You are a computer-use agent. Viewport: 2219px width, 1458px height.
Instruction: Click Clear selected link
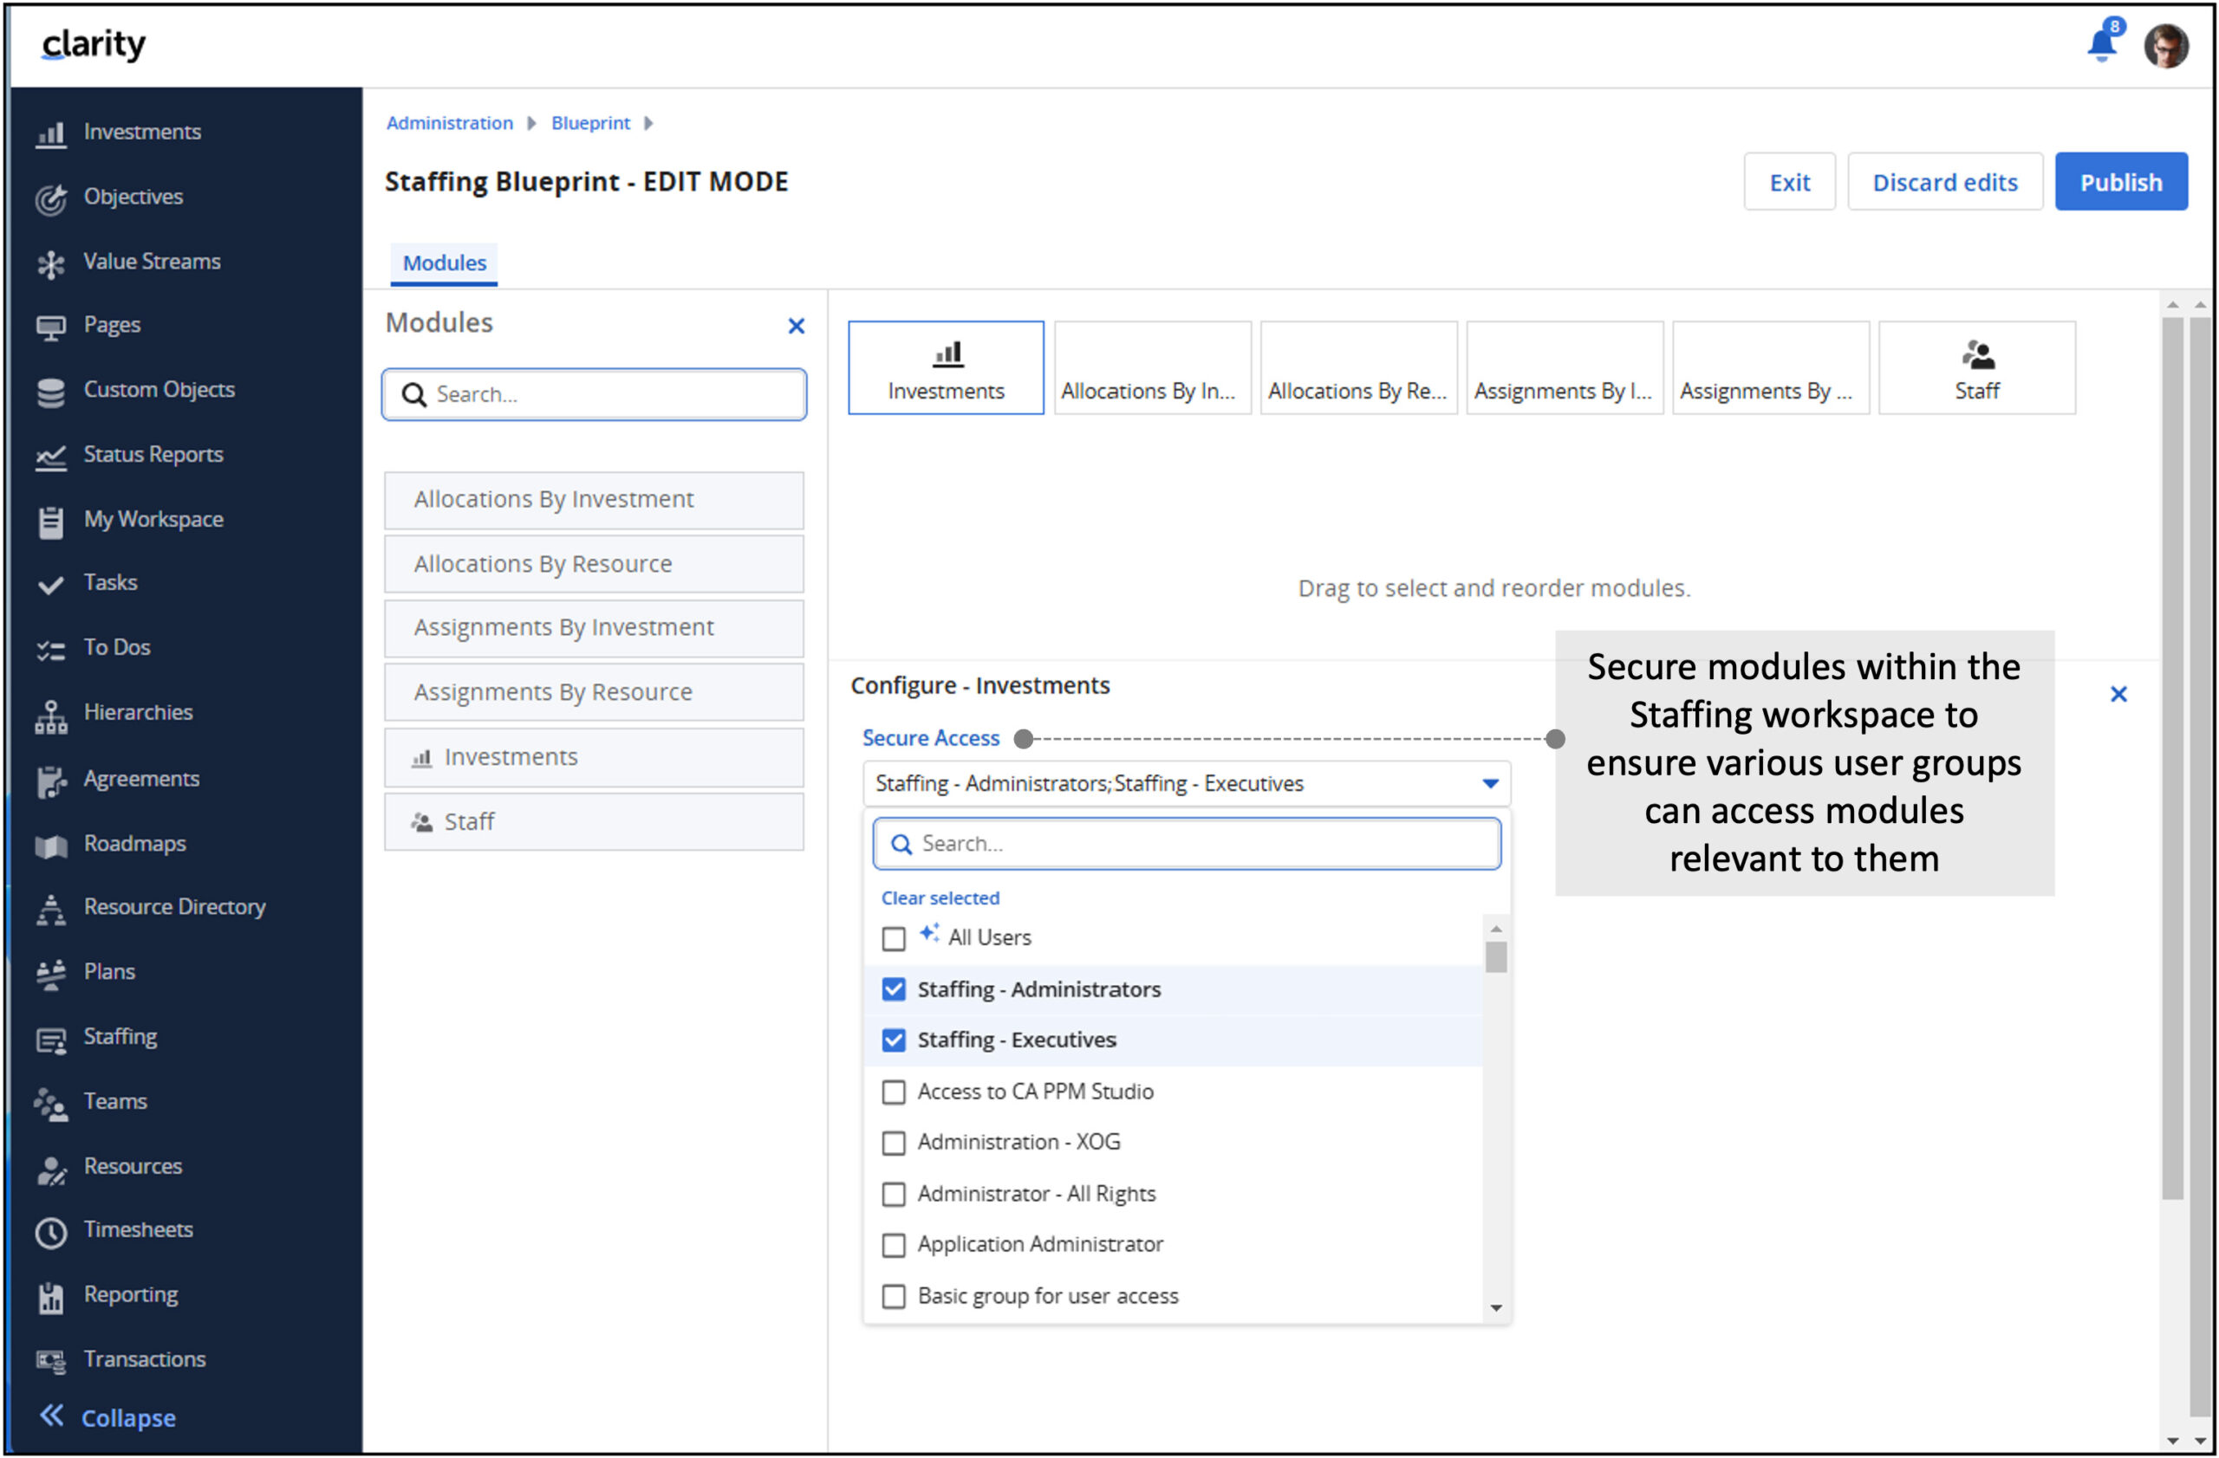pyautogui.click(x=940, y=898)
